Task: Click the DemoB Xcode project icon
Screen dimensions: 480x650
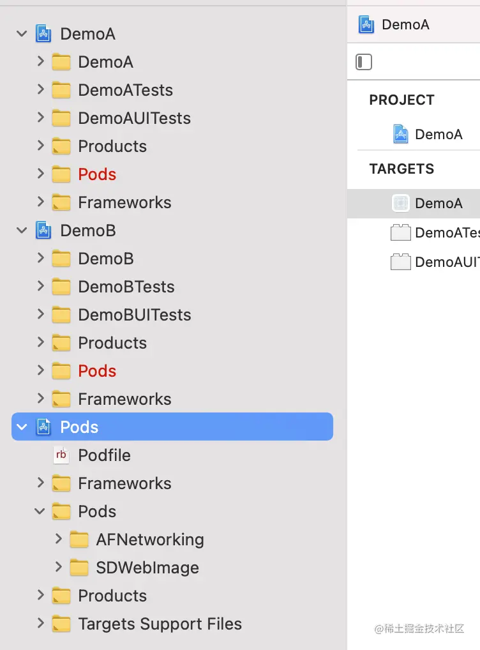Action: (43, 231)
